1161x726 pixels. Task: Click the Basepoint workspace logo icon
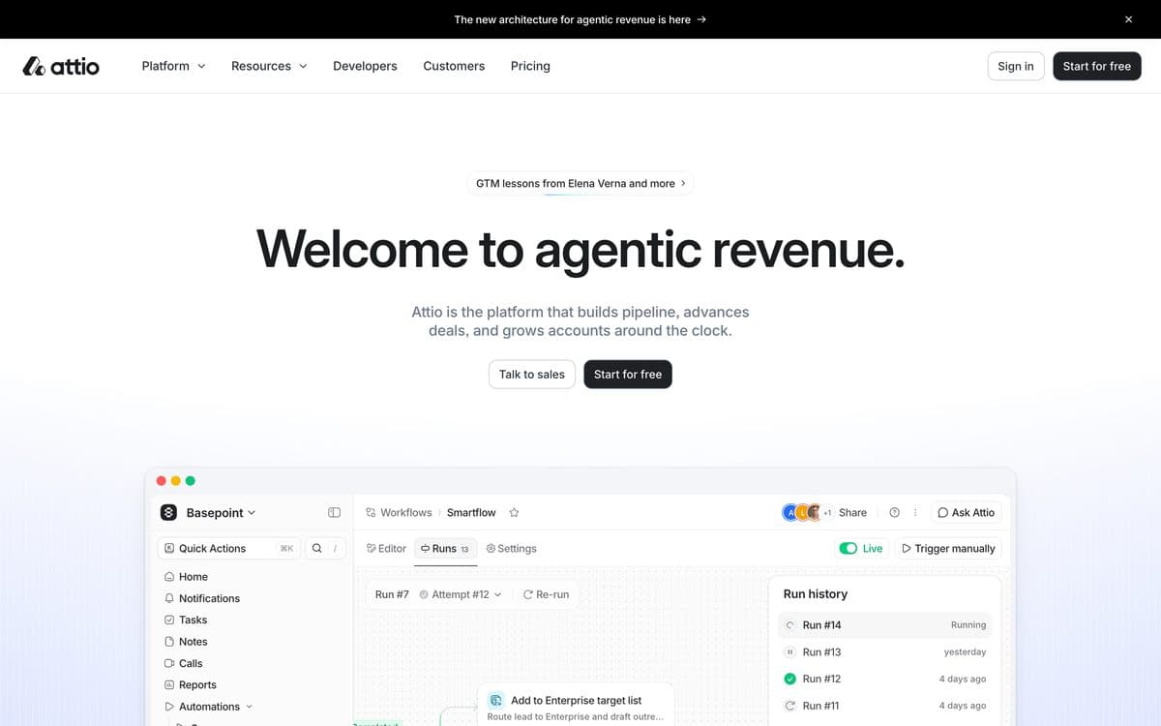click(x=168, y=513)
